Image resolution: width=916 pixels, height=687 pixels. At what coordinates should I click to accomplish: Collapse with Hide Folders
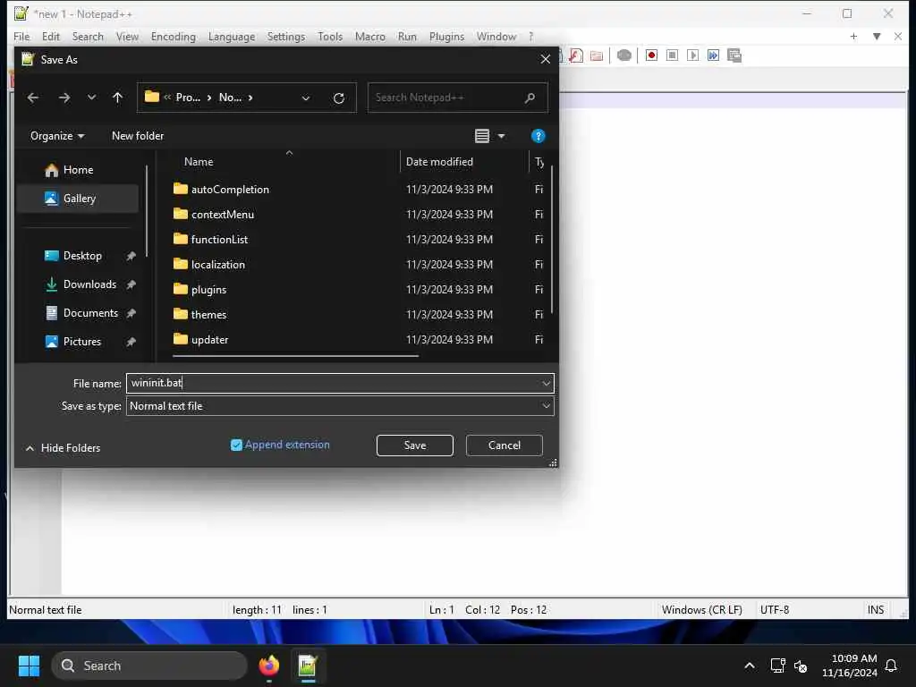[63, 448]
